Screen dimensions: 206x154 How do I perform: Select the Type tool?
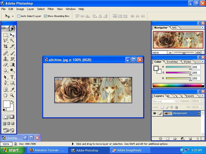(12, 77)
